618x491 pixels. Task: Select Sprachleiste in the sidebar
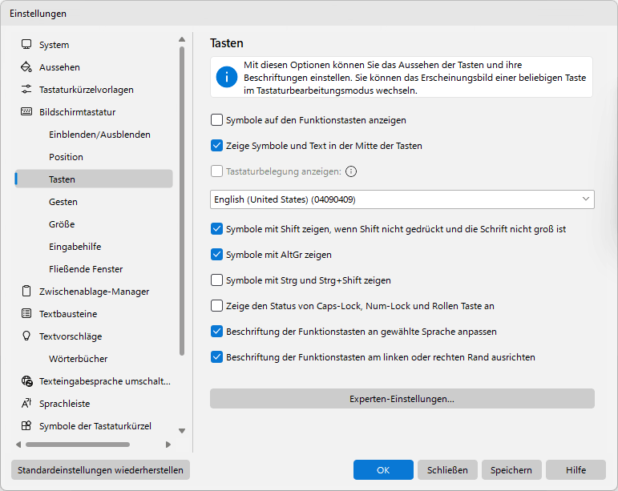[94, 404]
